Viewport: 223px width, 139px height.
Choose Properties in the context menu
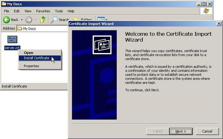click(x=40, y=66)
